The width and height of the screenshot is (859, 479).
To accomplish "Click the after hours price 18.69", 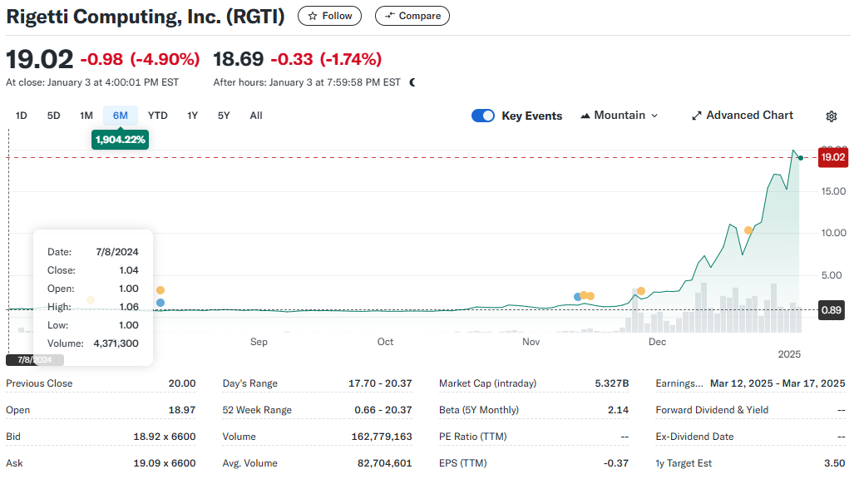I will (239, 59).
